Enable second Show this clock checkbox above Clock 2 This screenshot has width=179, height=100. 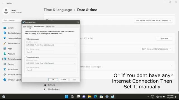click(27, 57)
